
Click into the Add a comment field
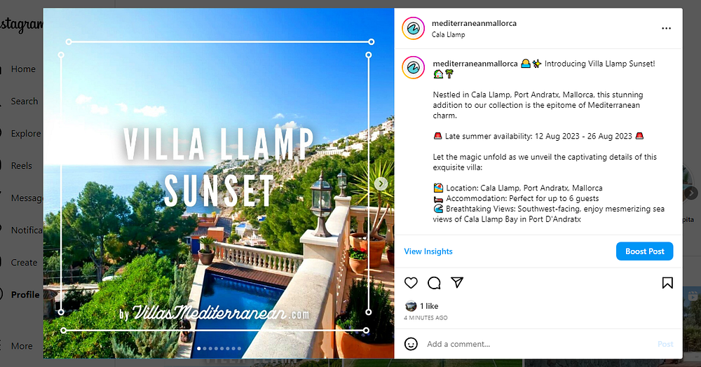click(536, 344)
